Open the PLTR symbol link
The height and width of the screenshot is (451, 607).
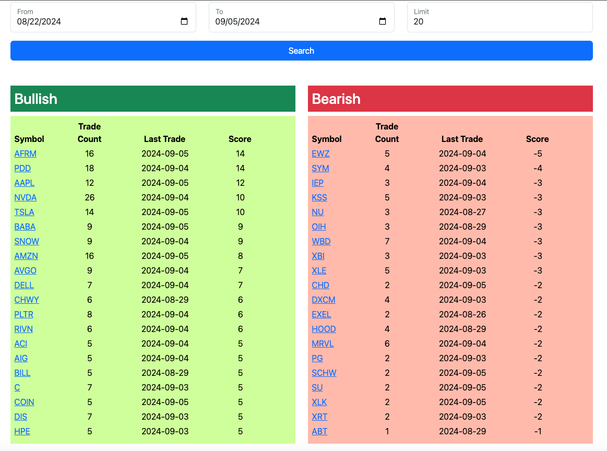click(23, 314)
